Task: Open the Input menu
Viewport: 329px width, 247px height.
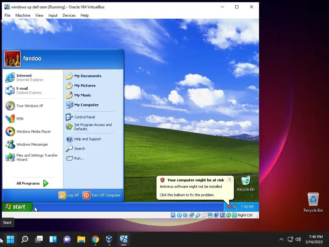Action: [x=53, y=15]
